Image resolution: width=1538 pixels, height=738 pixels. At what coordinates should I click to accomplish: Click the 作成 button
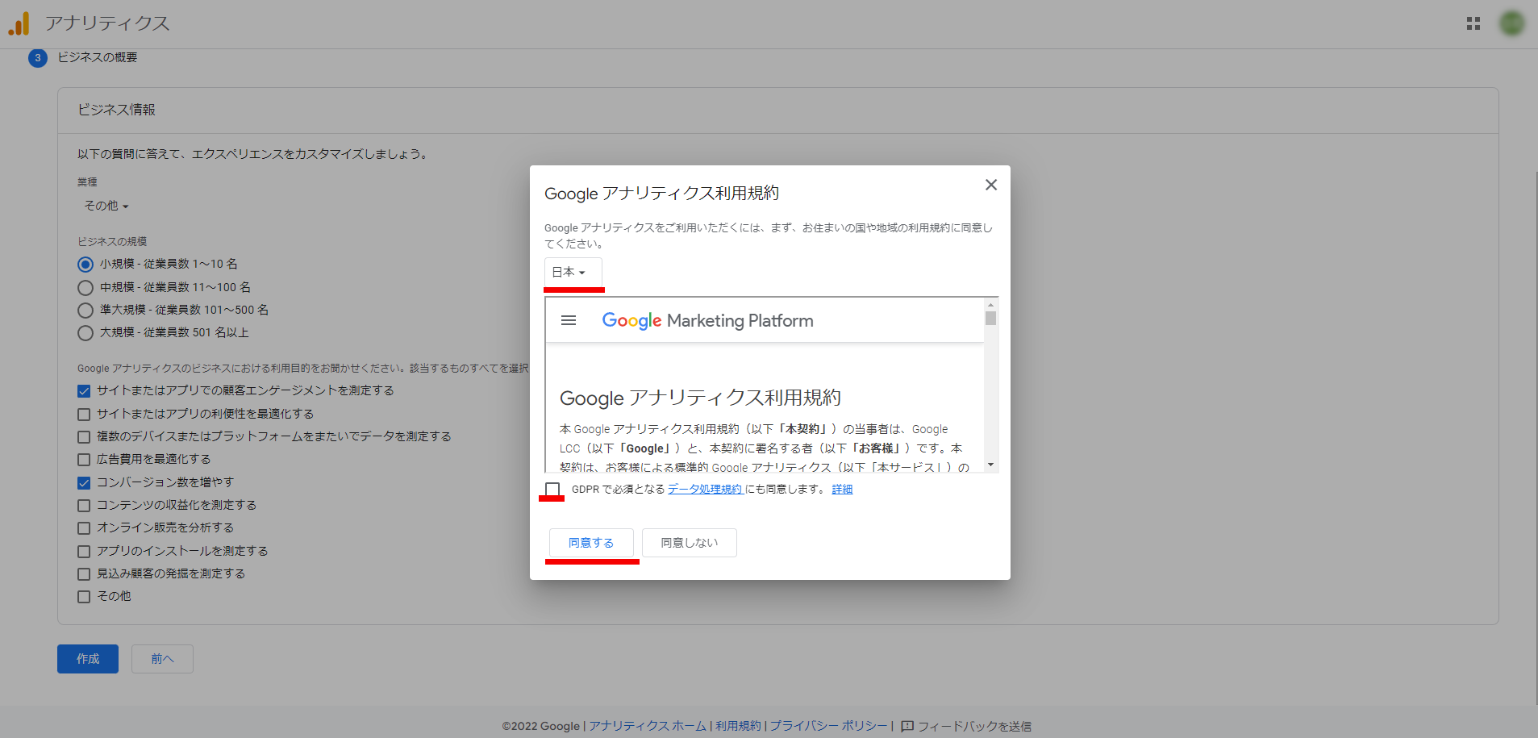point(88,659)
